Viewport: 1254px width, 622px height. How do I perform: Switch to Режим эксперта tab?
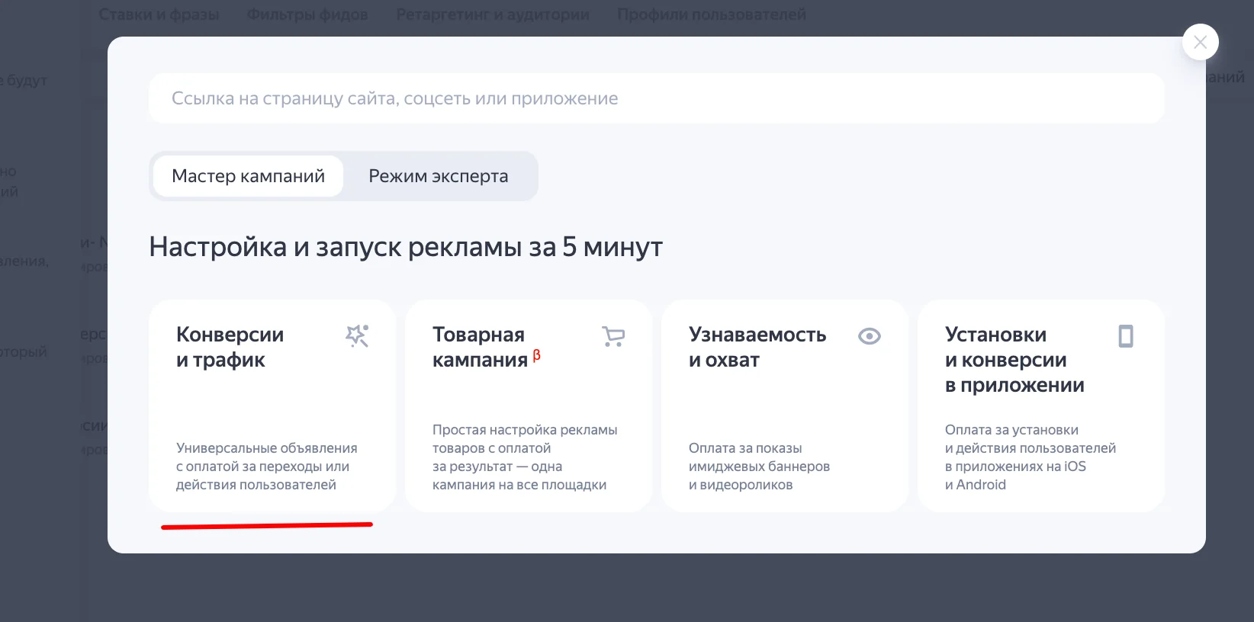pos(439,176)
